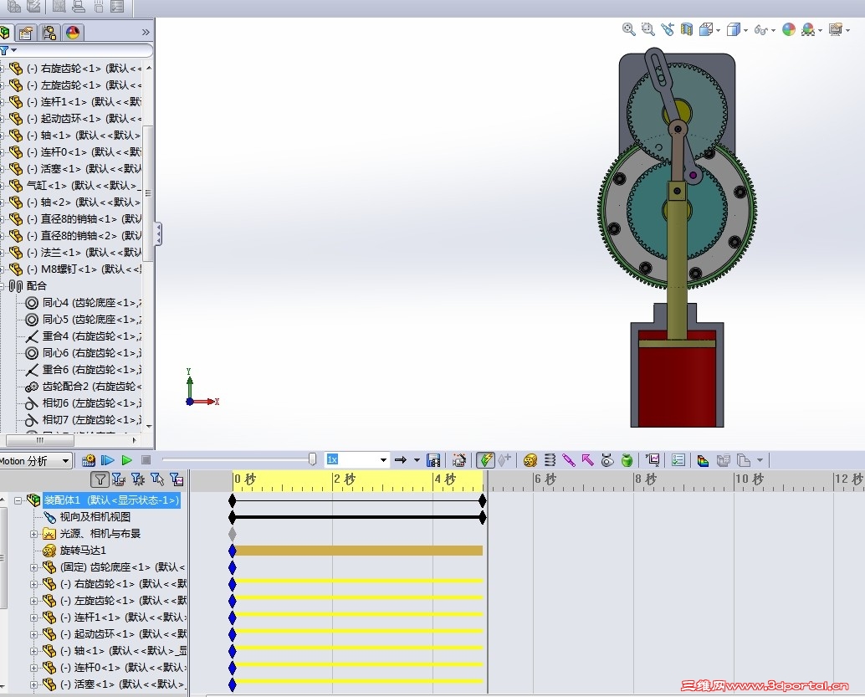Click Edit Appearance color ball
865x697 pixels.
click(789, 29)
